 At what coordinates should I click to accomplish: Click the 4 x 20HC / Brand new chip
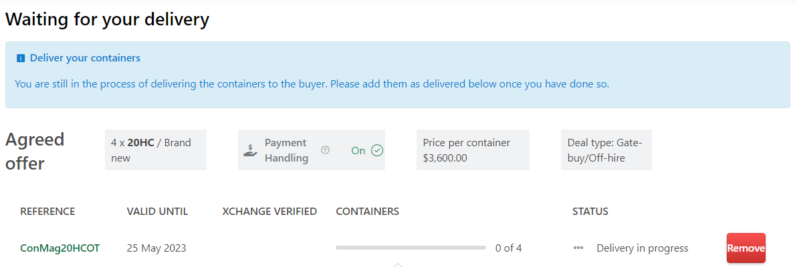point(155,150)
